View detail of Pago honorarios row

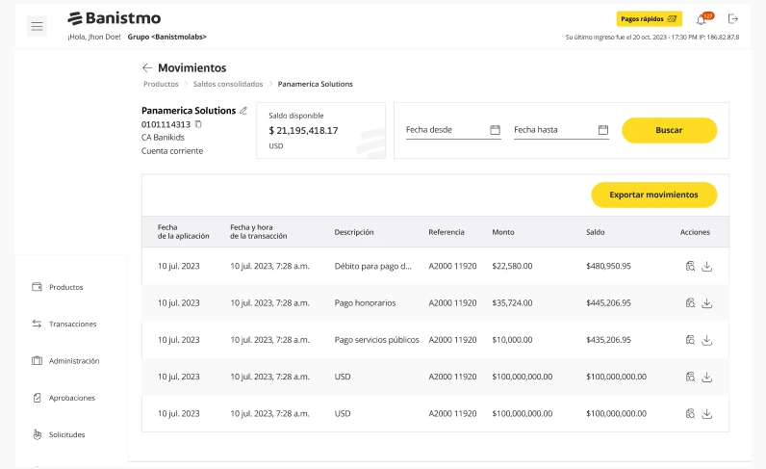point(690,303)
